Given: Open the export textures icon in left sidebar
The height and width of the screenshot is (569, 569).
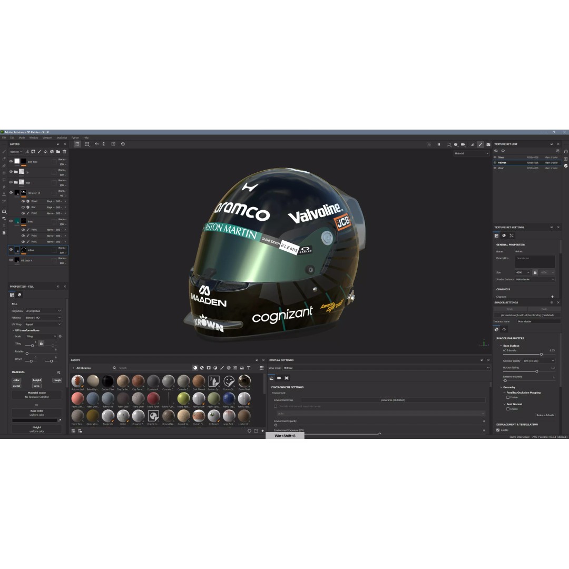Looking at the screenshot, I should click(x=4, y=211).
